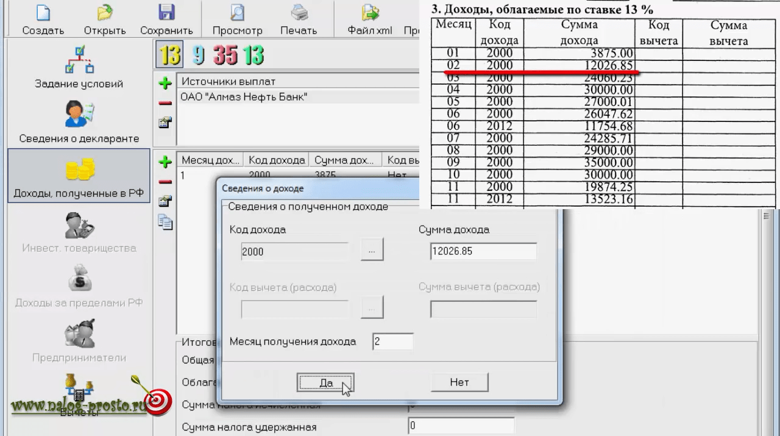Click Месяц дох... column header
This screenshot has width=780, height=436.
coord(210,160)
